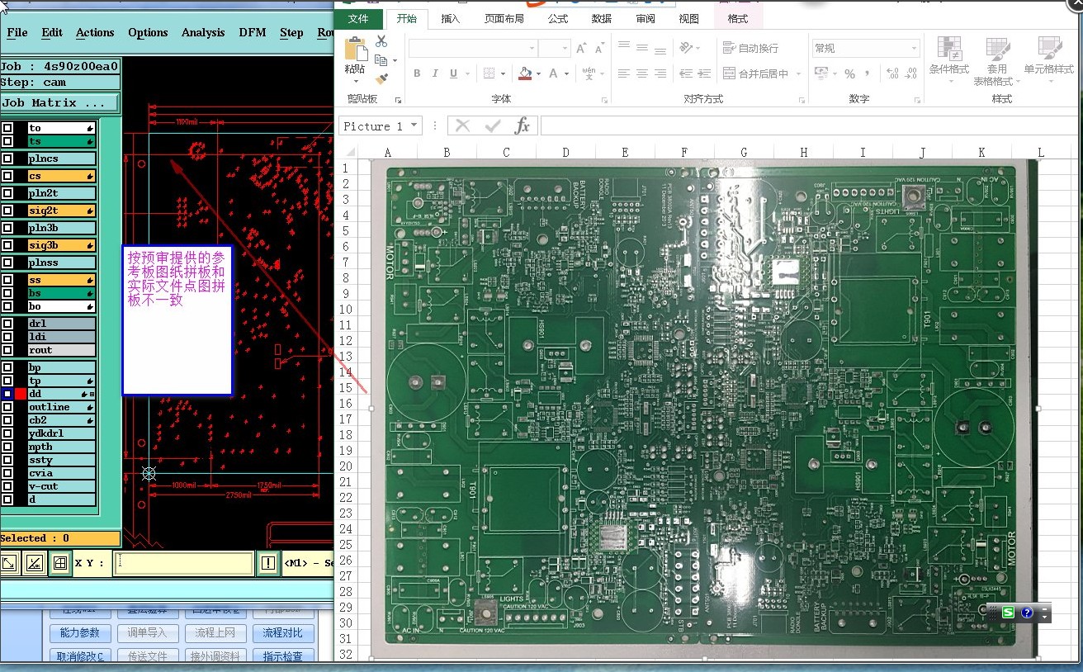The height and width of the screenshot is (672, 1083).
Task: Click the Align Right icon
Action: (660, 73)
